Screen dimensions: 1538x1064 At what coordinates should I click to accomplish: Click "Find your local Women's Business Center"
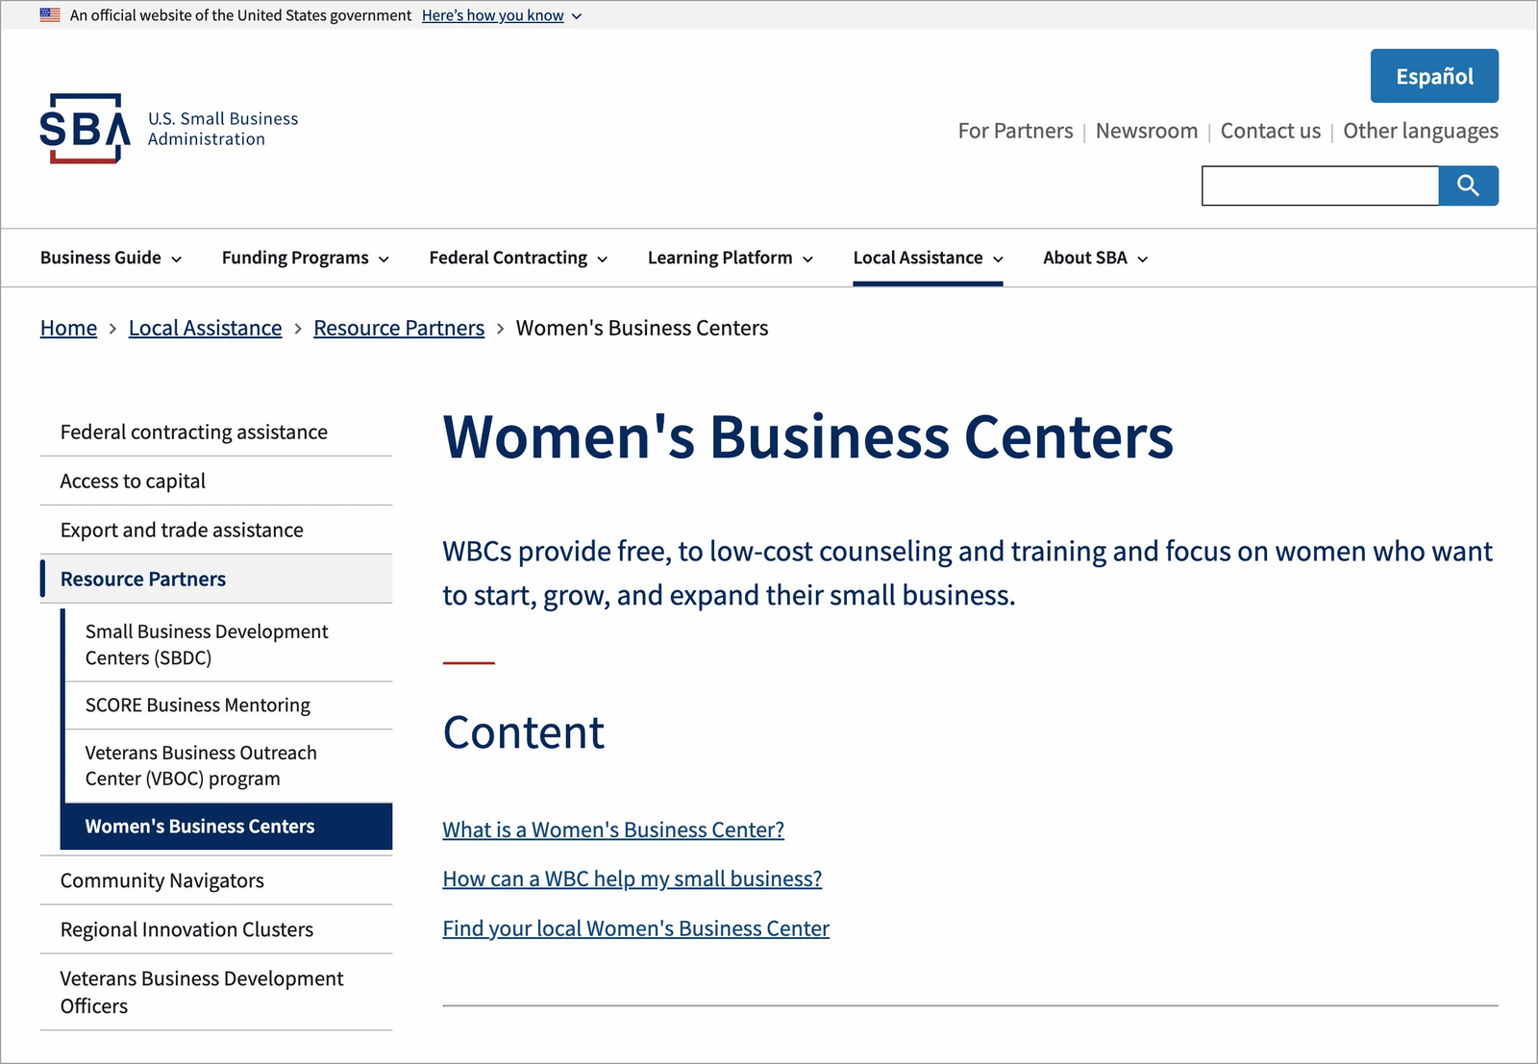click(x=635, y=928)
